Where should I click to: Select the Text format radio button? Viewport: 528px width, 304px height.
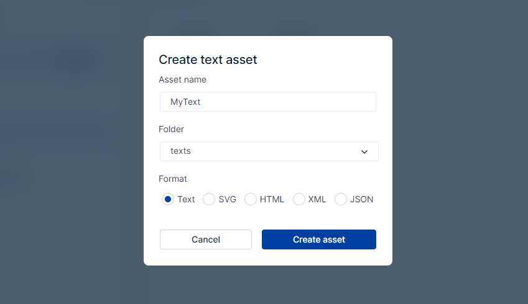(x=167, y=199)
